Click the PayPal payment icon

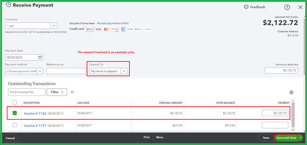139,29
